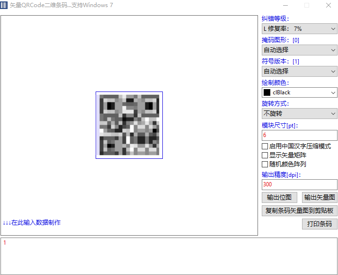Click the 打印条码 button
Viewport: 338px width, 275px height.
pos(320,224)
